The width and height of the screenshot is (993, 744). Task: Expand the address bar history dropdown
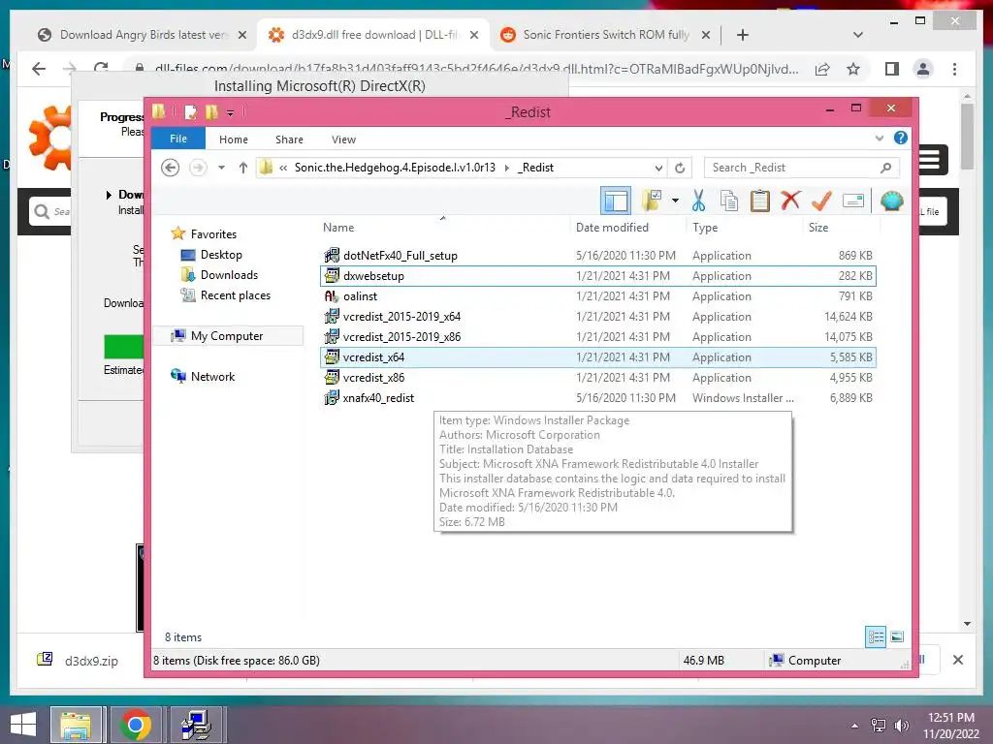click(x=658, y=168)
